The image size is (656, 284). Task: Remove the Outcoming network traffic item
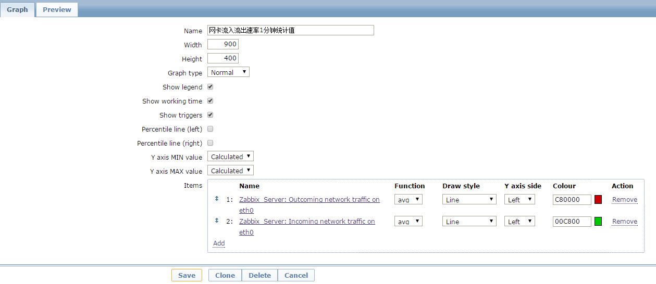[625, 200]
